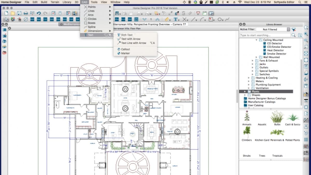The width and height of the screenshot is (311, 175).
Task: Click the library filter funnel icon
Action: (294, 29)
